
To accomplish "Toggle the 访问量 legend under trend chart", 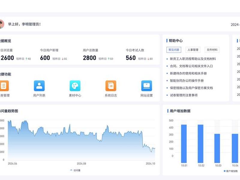I will click(75, 170).
